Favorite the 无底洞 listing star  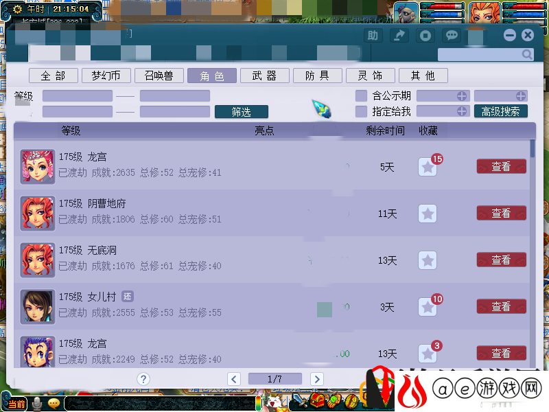pyautogui.click(x=428, y=260)
